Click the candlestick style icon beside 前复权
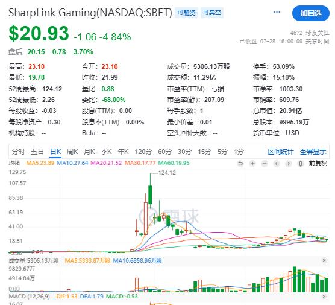Screen dimensions: 335x305 pyautogui.click(x=301, y=164)
